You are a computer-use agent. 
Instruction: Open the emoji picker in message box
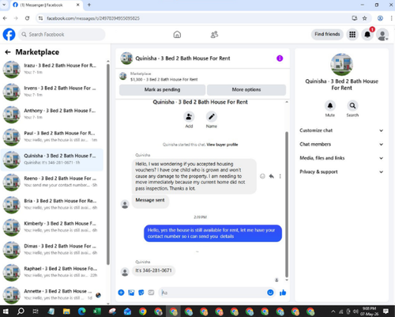[270, 292]
